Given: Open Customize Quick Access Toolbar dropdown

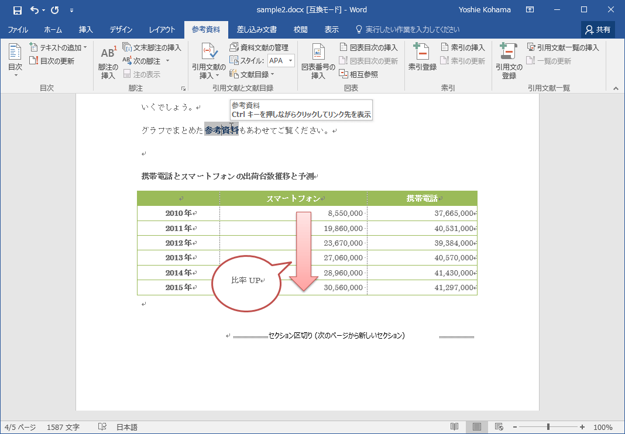Looking at the screenshot, I should point(72,11).
